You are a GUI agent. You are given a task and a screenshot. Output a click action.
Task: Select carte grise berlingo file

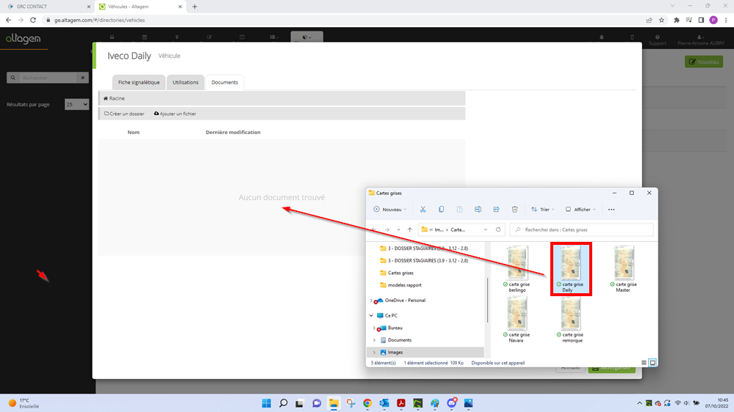(517, 269)
